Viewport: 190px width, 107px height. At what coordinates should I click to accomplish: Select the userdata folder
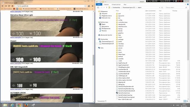[121, 59]
